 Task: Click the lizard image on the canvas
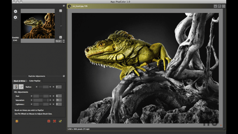click(145, 68)
